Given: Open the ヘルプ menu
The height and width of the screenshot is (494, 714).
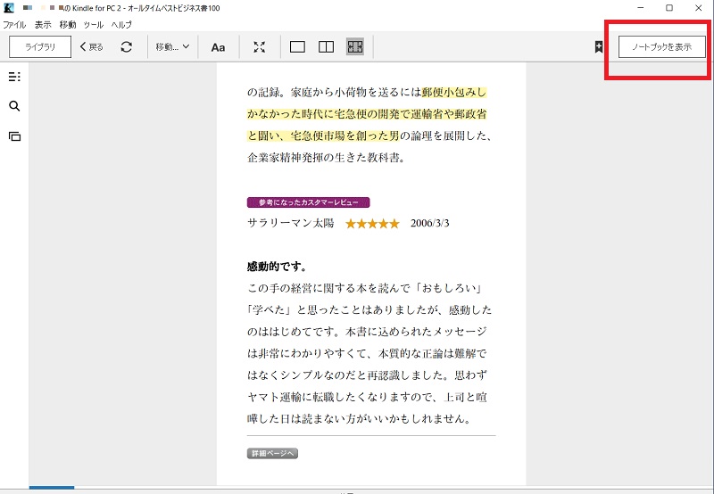Looking at the screenshot, I should (x=121, y=25).
